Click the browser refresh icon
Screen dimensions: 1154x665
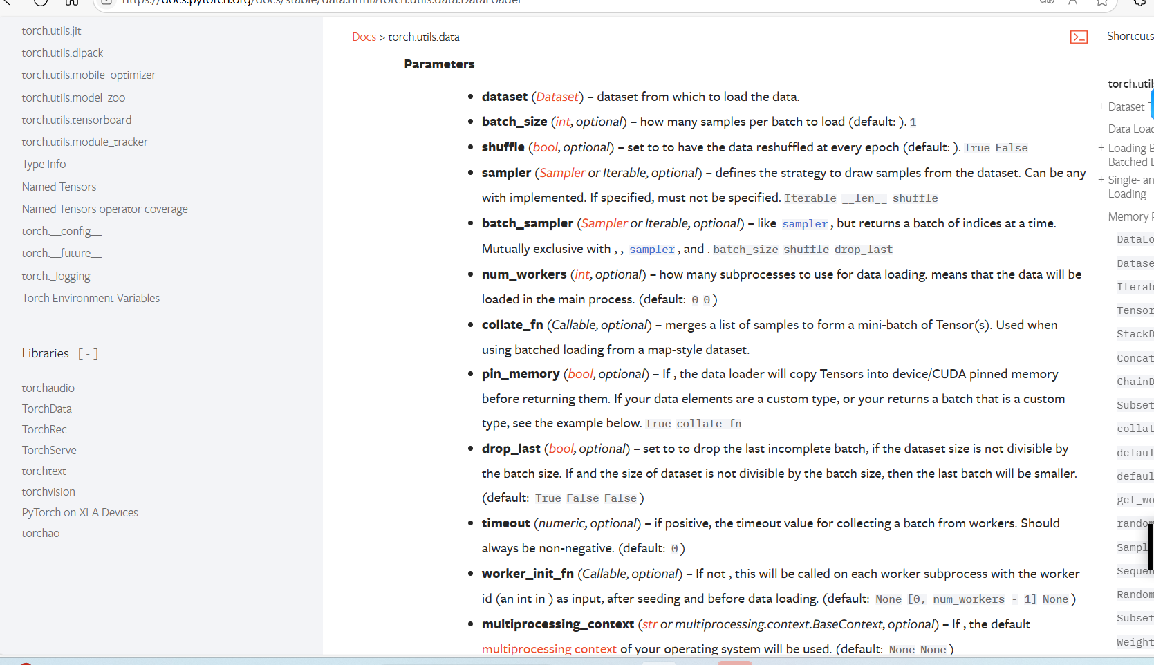click(41, 2)
